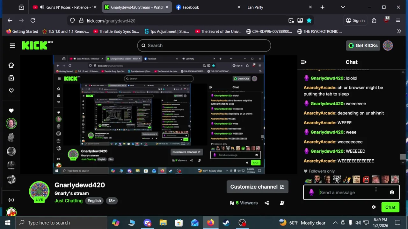This screenshot has height=229, width=408.
Task: Open the emoji picker in the message box
Action: 392,192
